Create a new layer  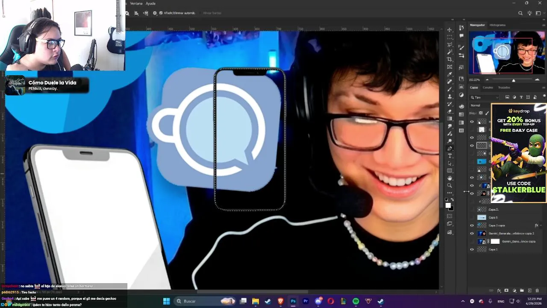click(x=529, y=290)
